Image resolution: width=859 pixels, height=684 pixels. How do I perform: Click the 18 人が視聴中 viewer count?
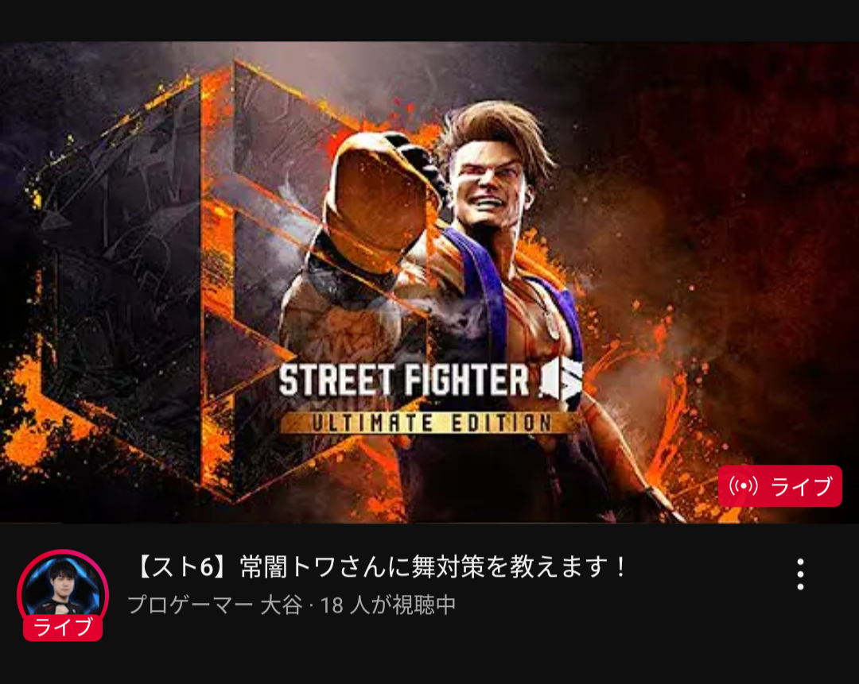tap(388, 605)
